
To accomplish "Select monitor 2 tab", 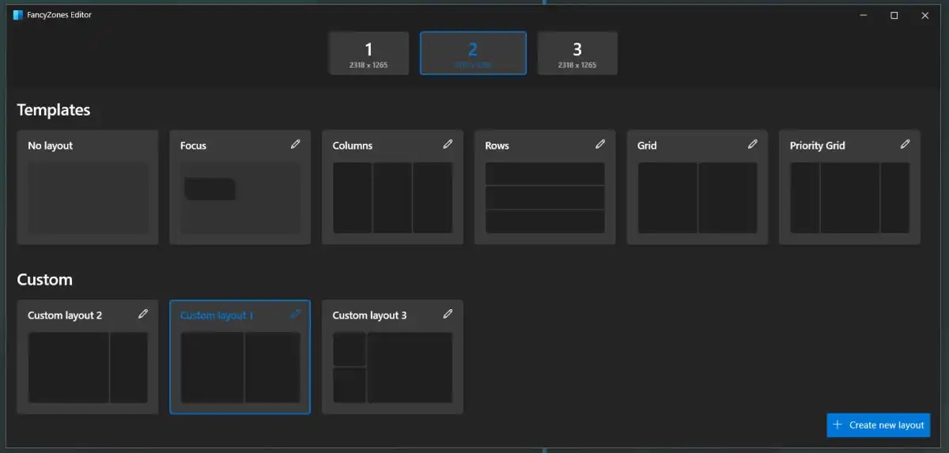I will coord(473,54).
